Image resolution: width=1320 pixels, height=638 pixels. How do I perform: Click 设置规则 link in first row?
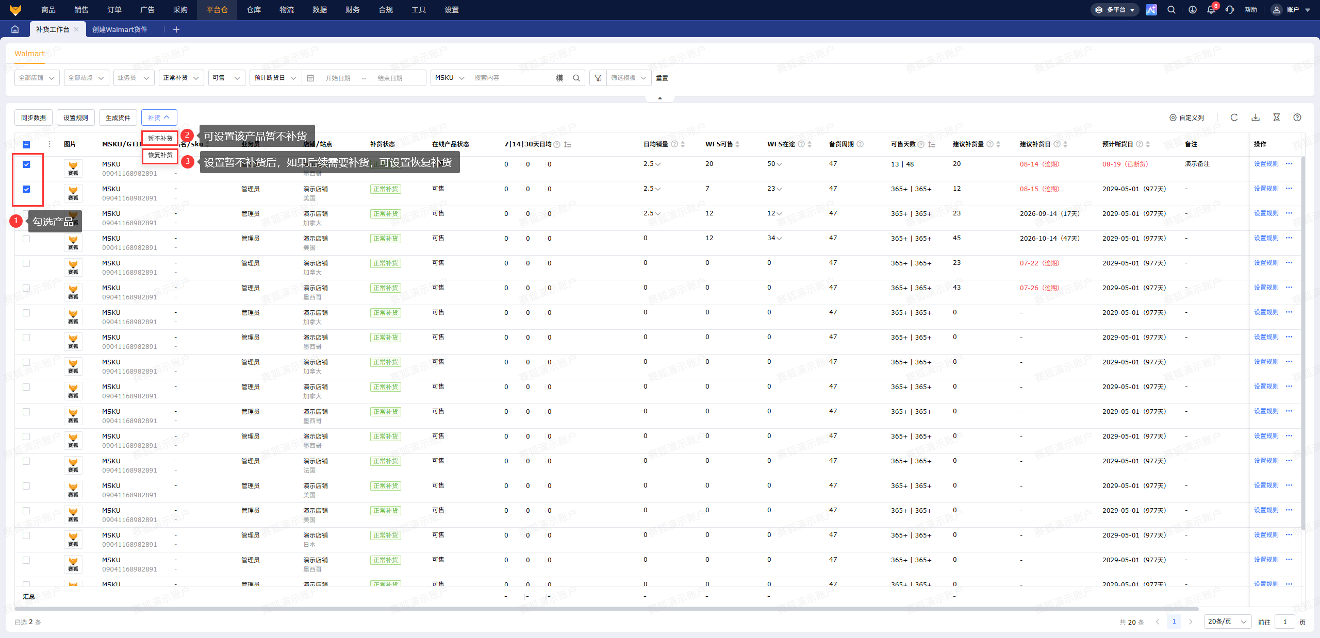(x=1266, y=164)
